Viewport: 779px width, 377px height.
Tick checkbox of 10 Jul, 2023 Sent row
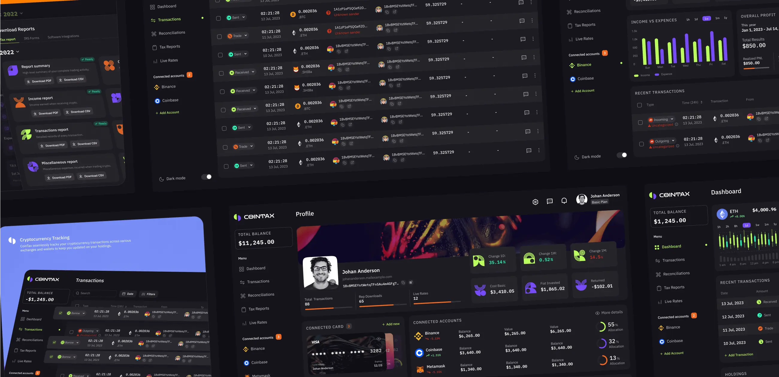220,55
